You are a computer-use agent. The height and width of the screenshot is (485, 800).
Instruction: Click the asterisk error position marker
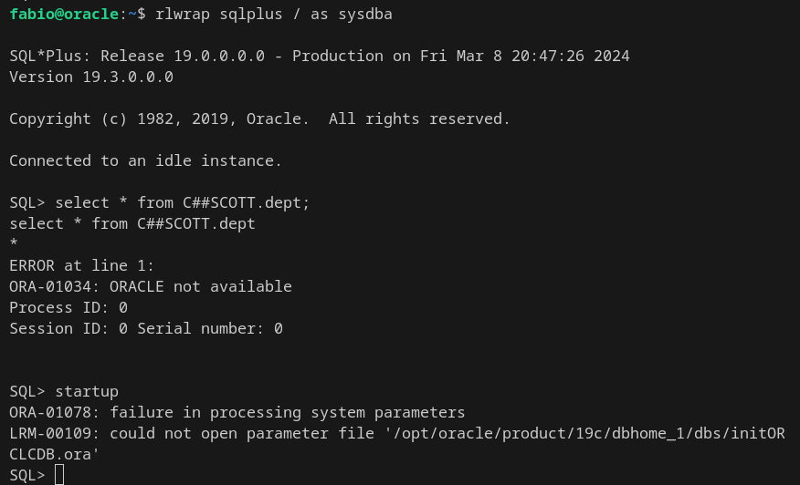(14, 245)
